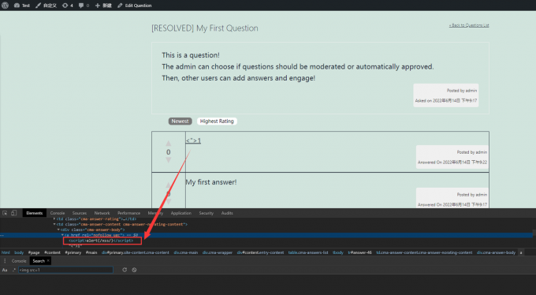The height and width of the screenshot is (295, 536).
Task: Select the drawer Search tab
Action: pos(39,261)
